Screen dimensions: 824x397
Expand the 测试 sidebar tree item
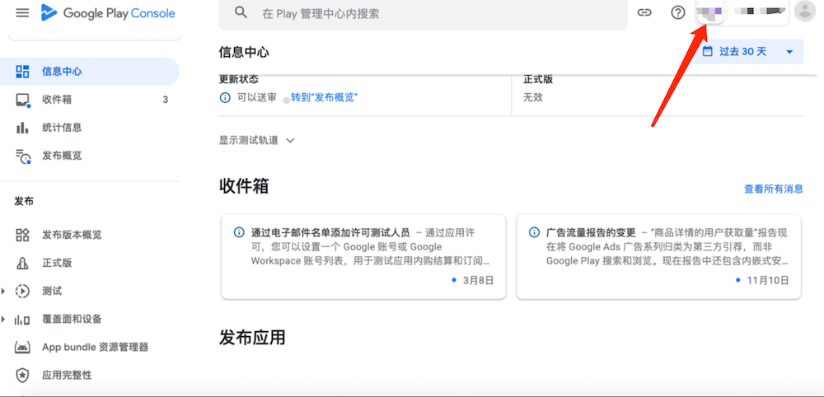(4, 292)
